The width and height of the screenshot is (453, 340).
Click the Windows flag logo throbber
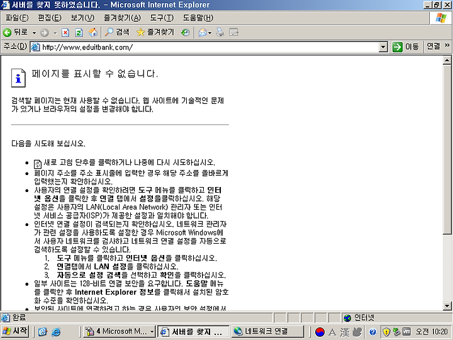(441, 18)
